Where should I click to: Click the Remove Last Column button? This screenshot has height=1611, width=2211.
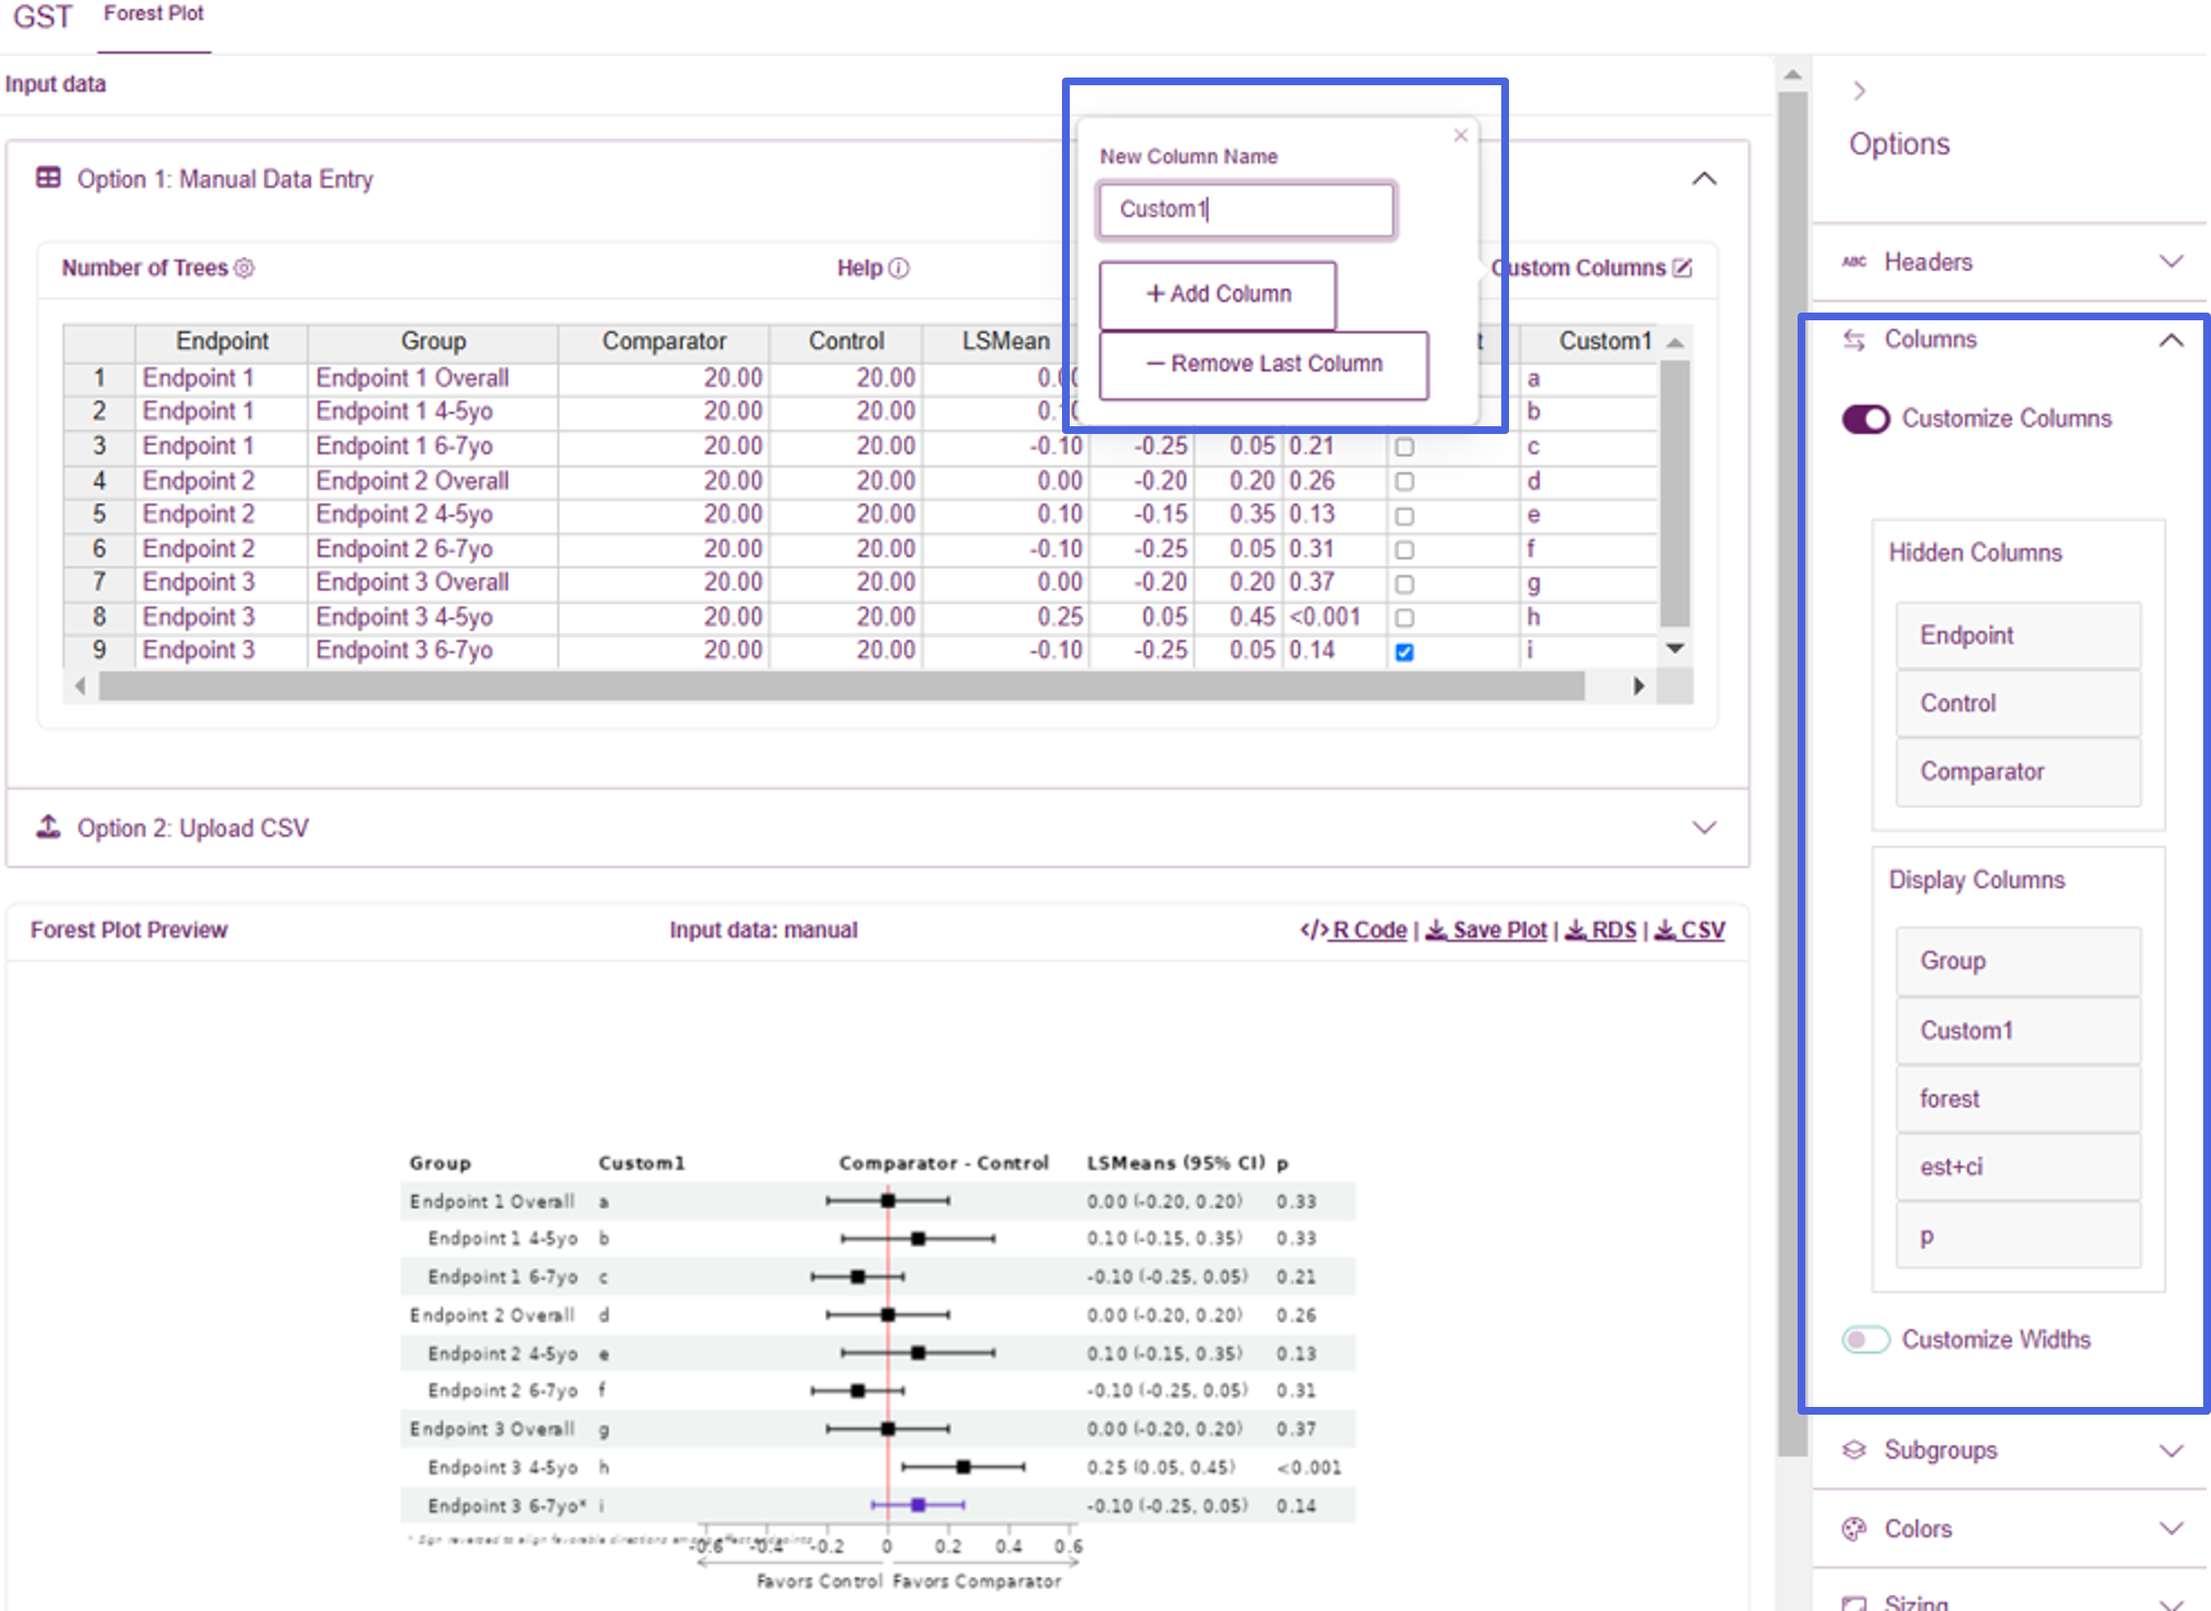[x=1264, y=365]
